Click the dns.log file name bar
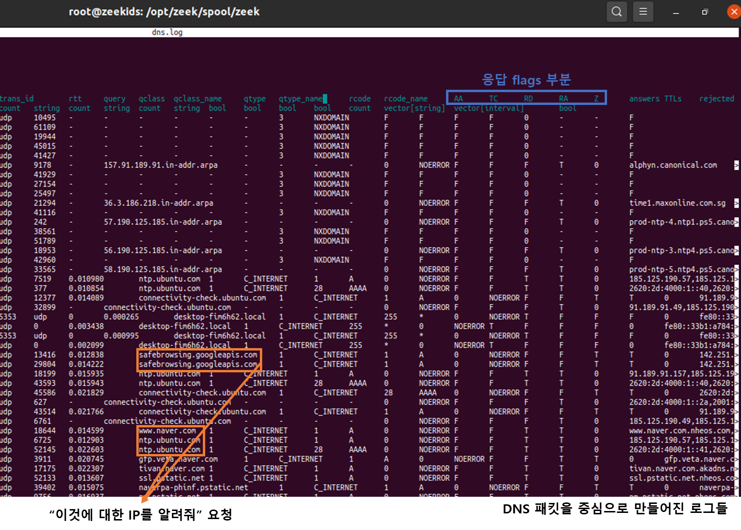741x530 pixels. 369,32
